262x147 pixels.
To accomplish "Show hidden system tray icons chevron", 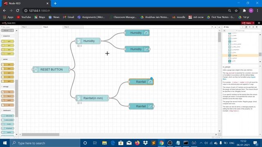I will (x=201, y=143).
